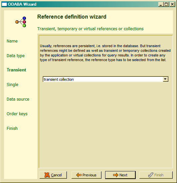Viewport: 177px width, 183px height.
Task: Open the Order keys step
Action: click(17, 114)
